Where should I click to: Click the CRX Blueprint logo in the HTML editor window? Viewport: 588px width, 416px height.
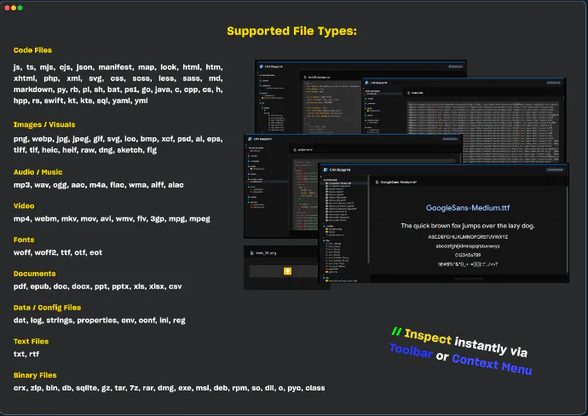(251, 139)
